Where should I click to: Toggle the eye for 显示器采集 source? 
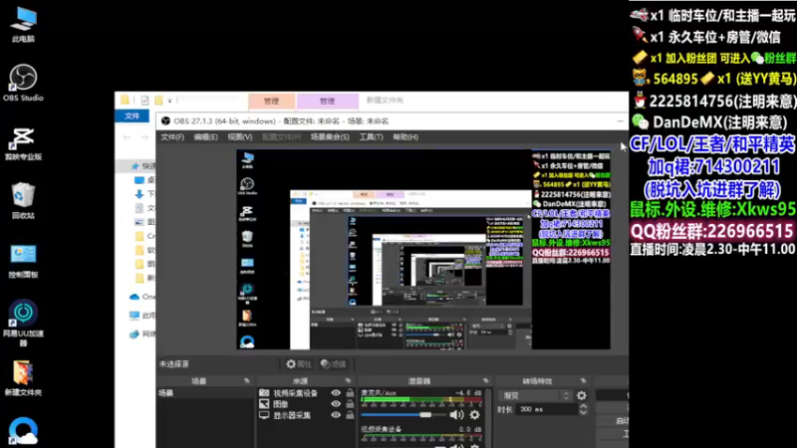[x=336, y=415]
